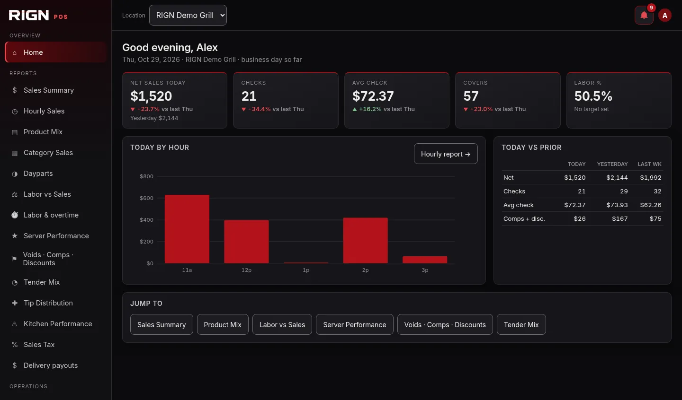
Task: Click the Sales Tax percent icon
Action: (15, 345)
